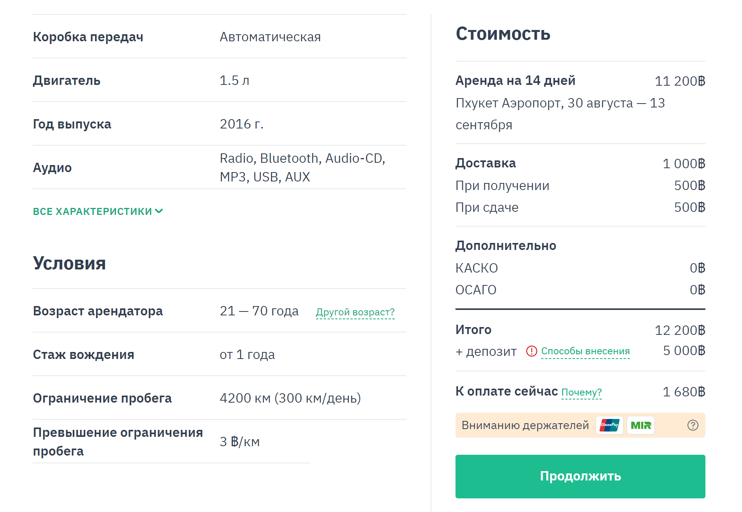Click the 11 200฿ rental price
Screen dimensions: 742x512
point(680,81)
